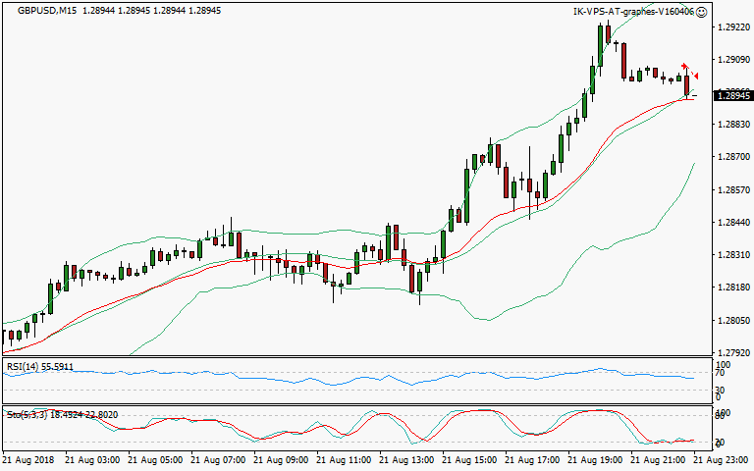Click the 1.27920 price scale label
754x471 pixels.
coord(733,353)
